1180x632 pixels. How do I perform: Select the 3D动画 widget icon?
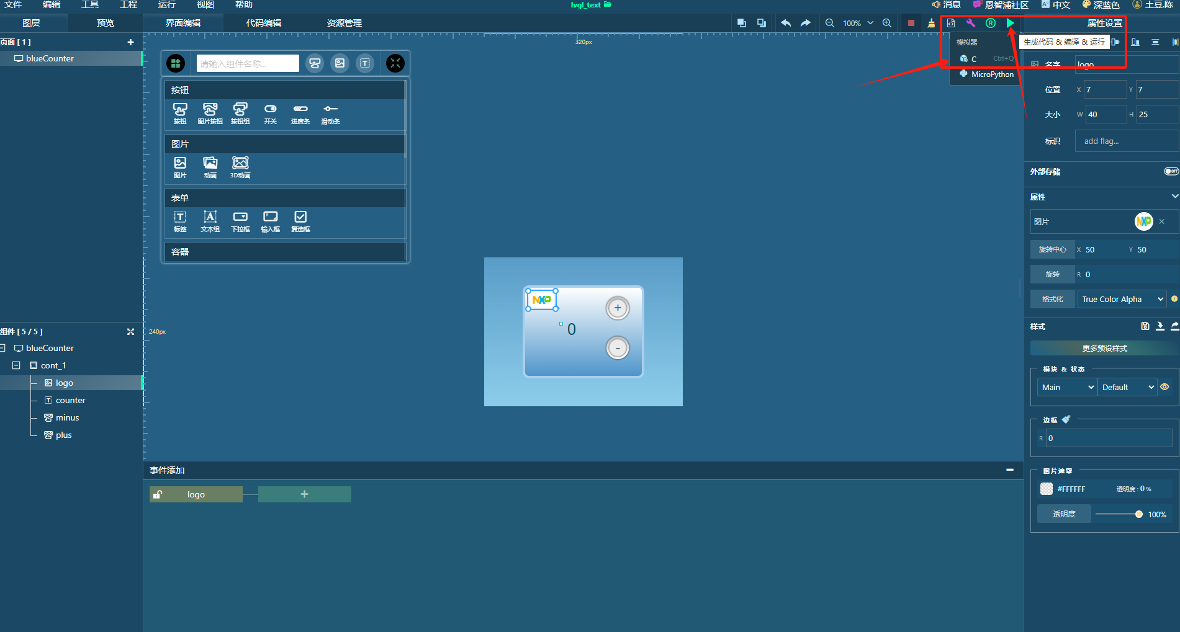pos(240,163)
